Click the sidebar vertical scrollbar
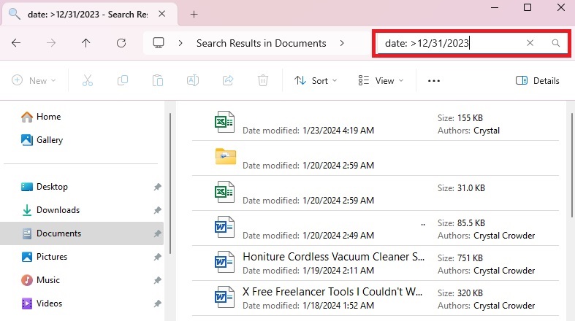 click(170, 183)
